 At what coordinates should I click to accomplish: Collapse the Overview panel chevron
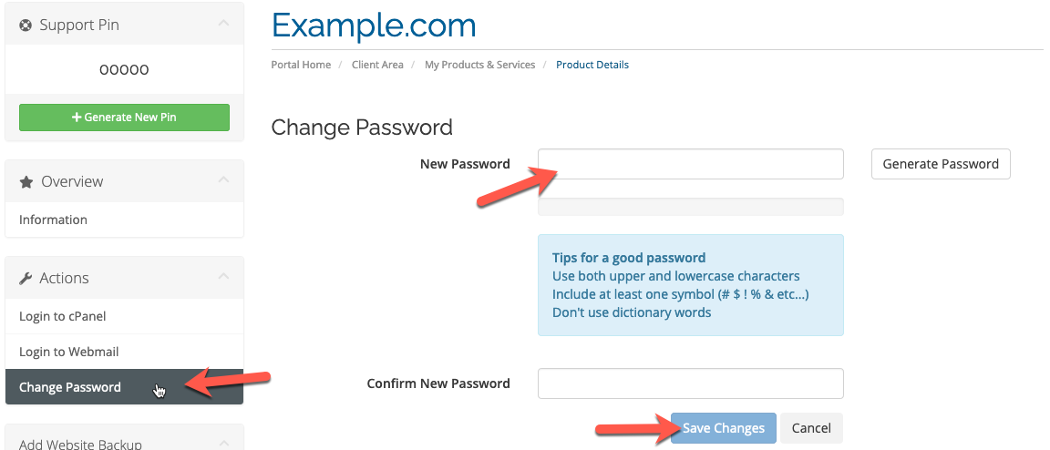pyautogui.click(x=224, y=181)
